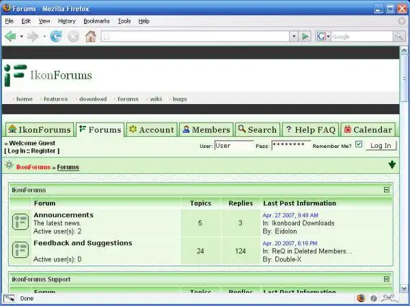Click the red IkonForums breadcrumb link
The height and width of the screenshot is (306, 410).
pos(33,167)
